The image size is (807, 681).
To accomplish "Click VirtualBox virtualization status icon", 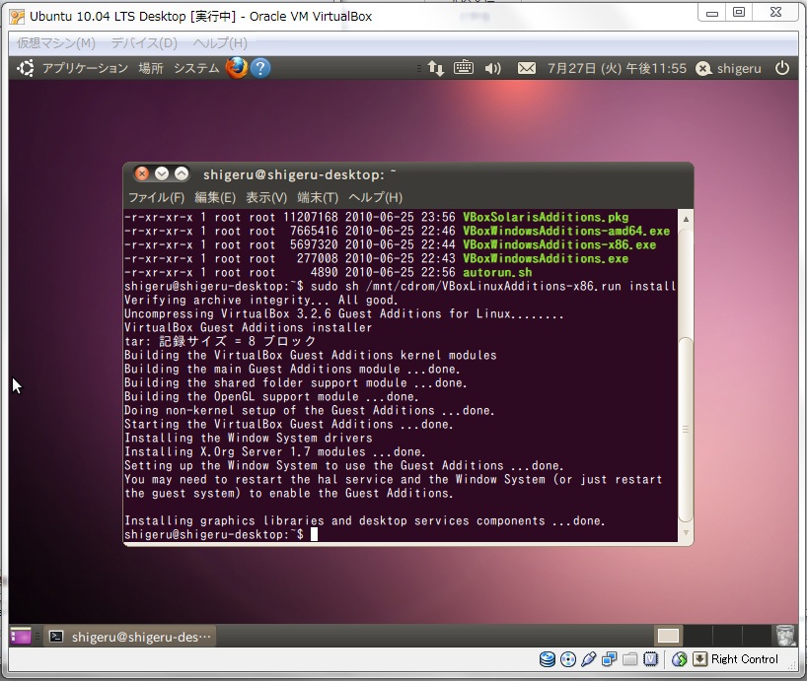I will tap(650, 659).
